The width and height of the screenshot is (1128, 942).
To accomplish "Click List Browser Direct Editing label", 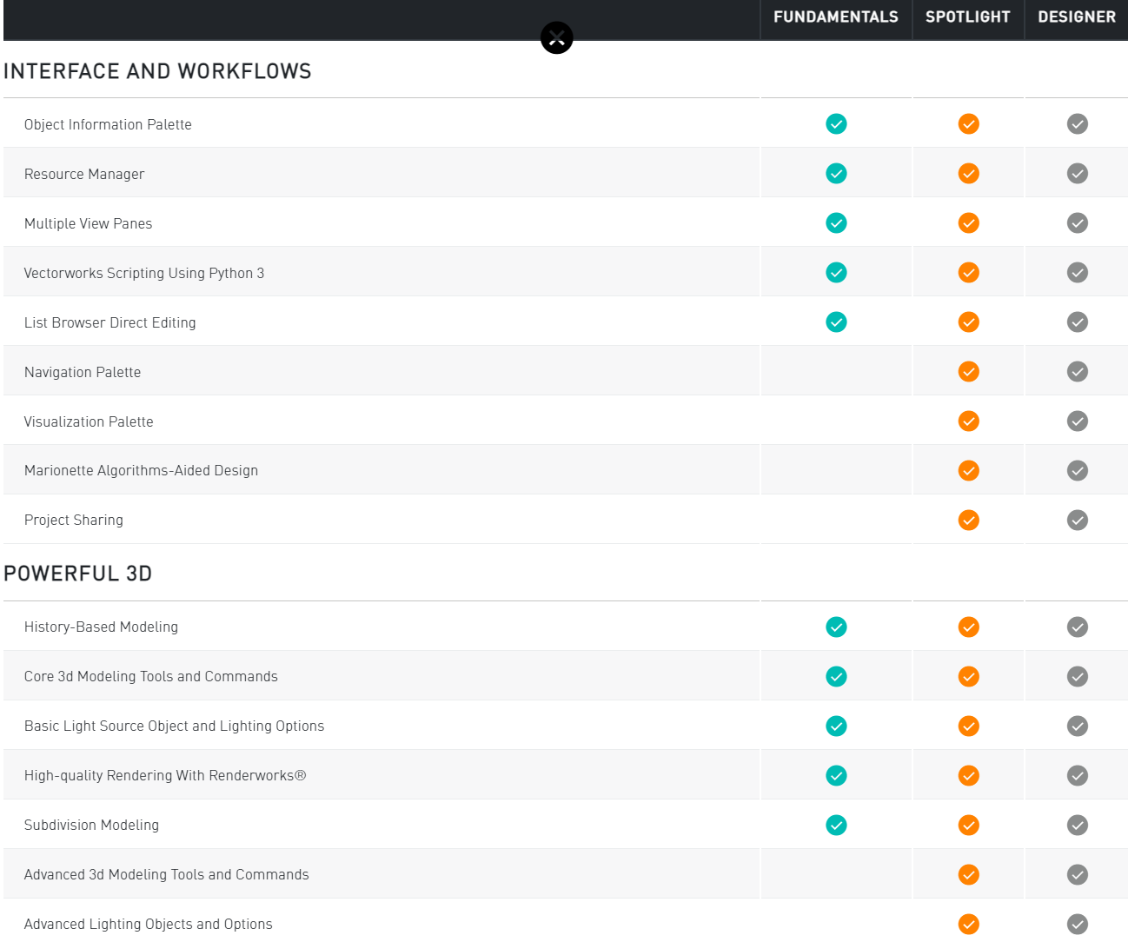I will [110, 322].
